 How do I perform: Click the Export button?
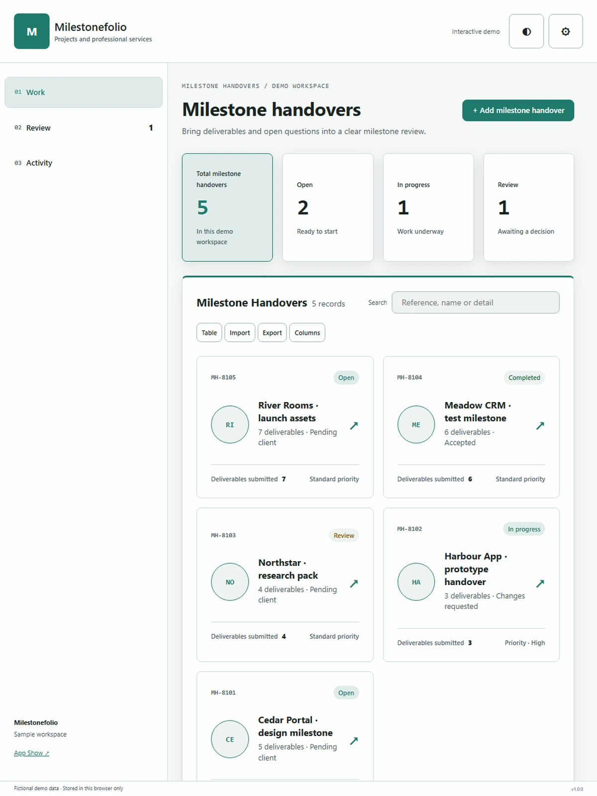coord(272,333)
